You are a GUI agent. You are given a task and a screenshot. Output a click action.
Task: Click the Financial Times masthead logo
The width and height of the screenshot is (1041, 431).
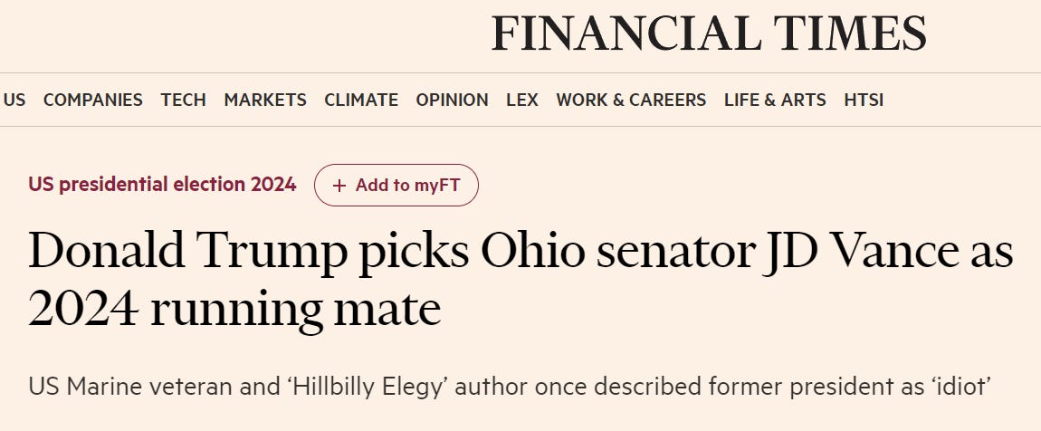[x=709, y=34]
